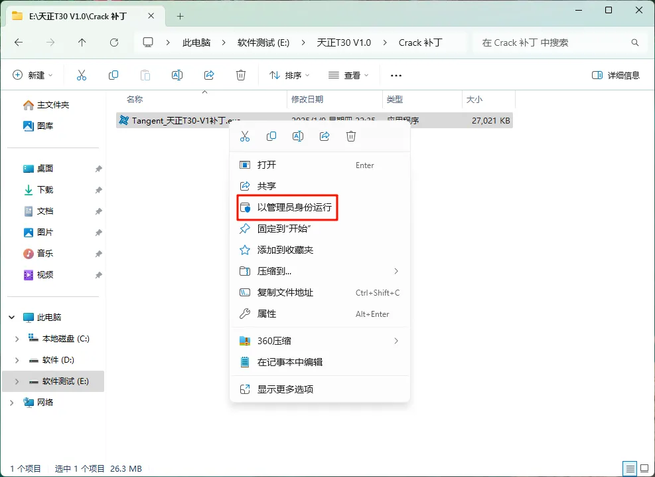655x477 pixels.
Task: Click the Copy icon in toolbar
Action: tap(113, 75)
